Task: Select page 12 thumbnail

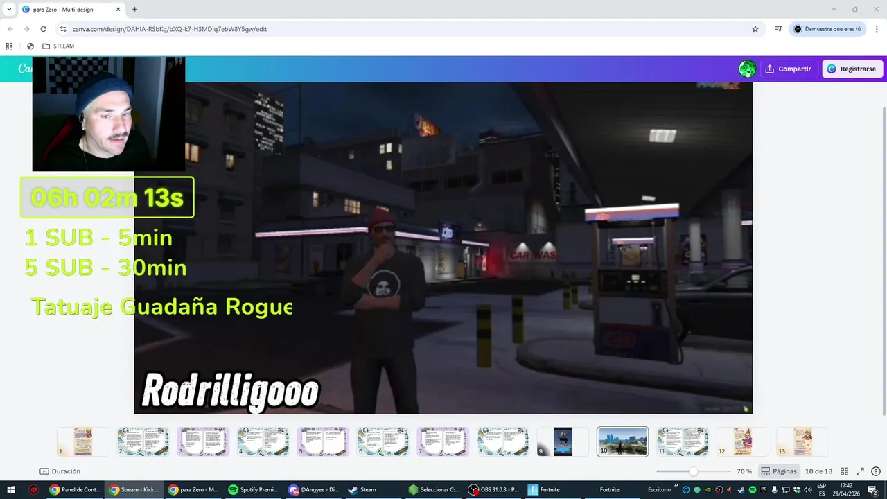Action: click(742, 441)
